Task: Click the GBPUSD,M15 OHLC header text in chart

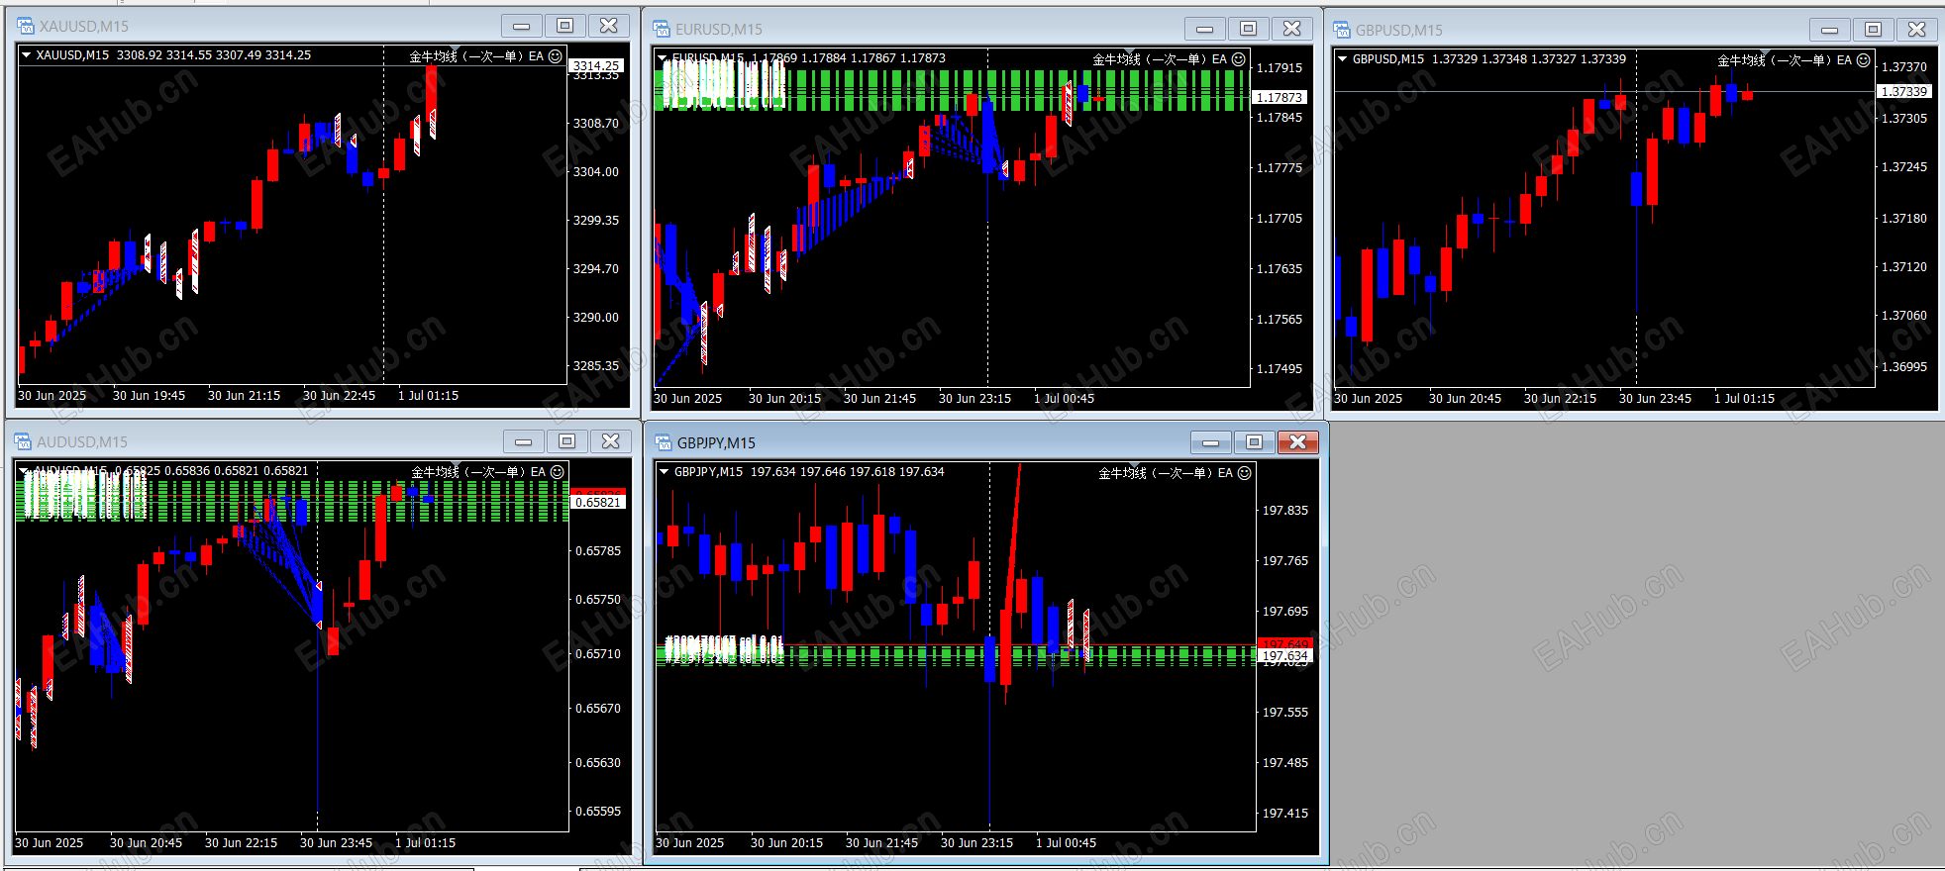Action: point(1489,59)
